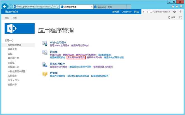Screen dimensions: 185x115
Task: Open the browser Tools gear icon
Action: 181,6
